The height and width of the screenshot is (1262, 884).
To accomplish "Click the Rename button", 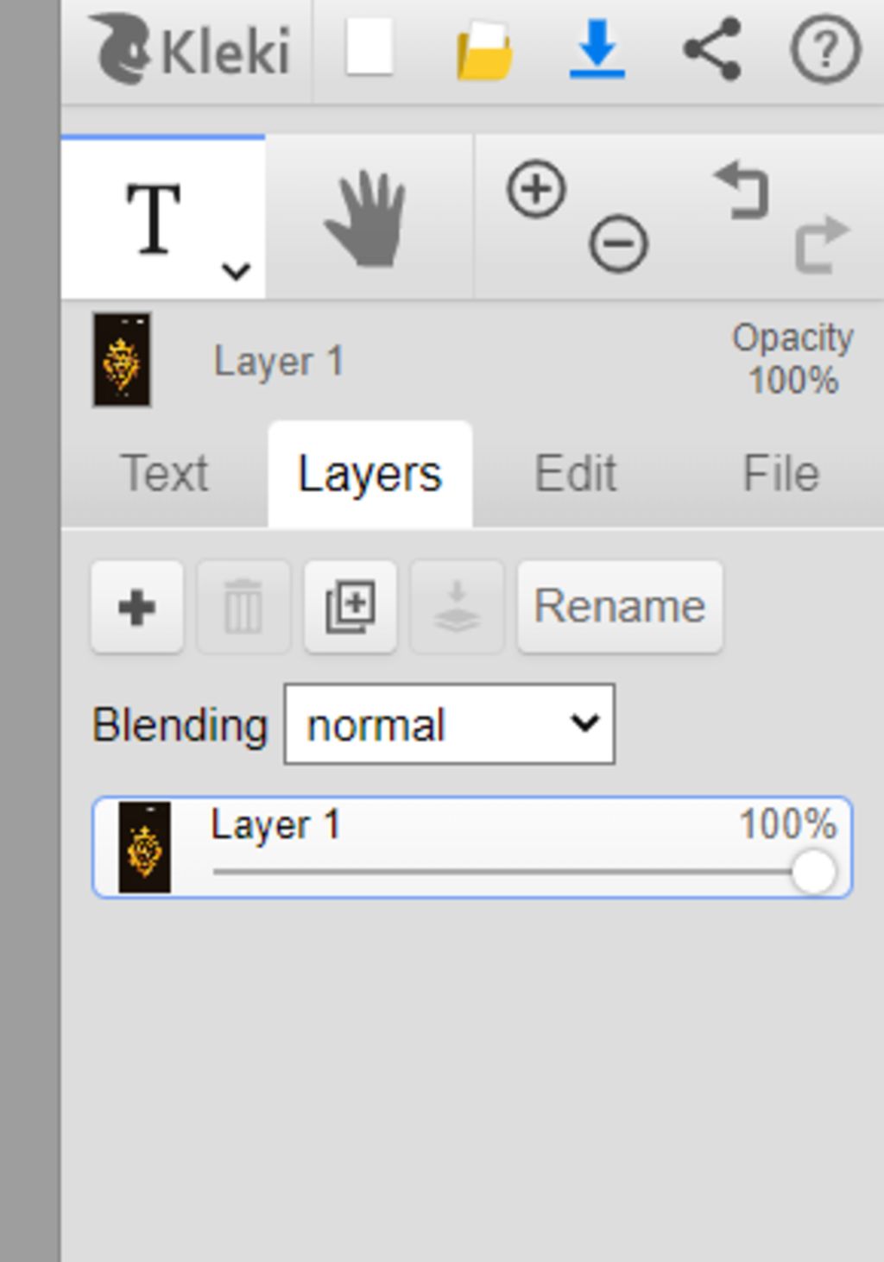I will click(620, 607).
